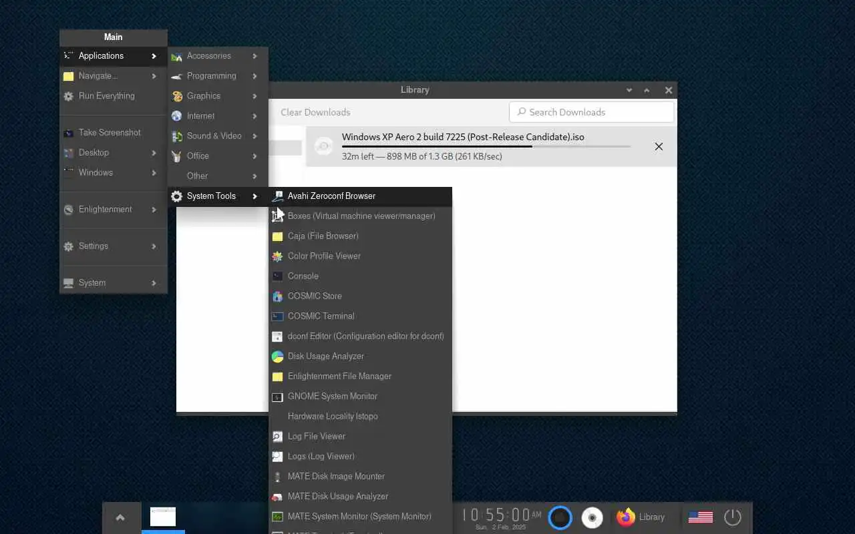Select the Windows XP Aero iso filename

coord(463,137)
